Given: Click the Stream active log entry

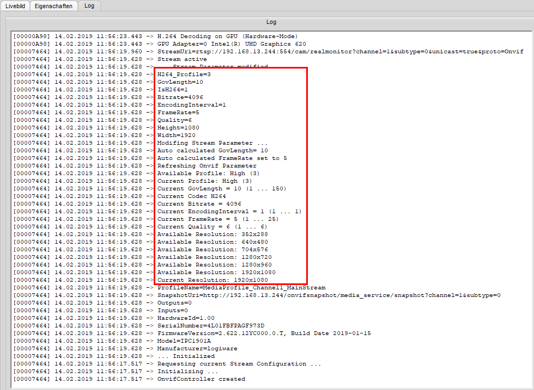Looking at the screenshot, I should pyautogui.click(x=182, y=59).
